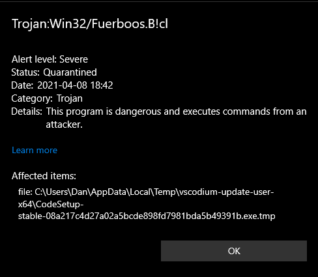This screenshot has width=318, height=277.
Task: Click the Details: label
Action: [27, 111]
